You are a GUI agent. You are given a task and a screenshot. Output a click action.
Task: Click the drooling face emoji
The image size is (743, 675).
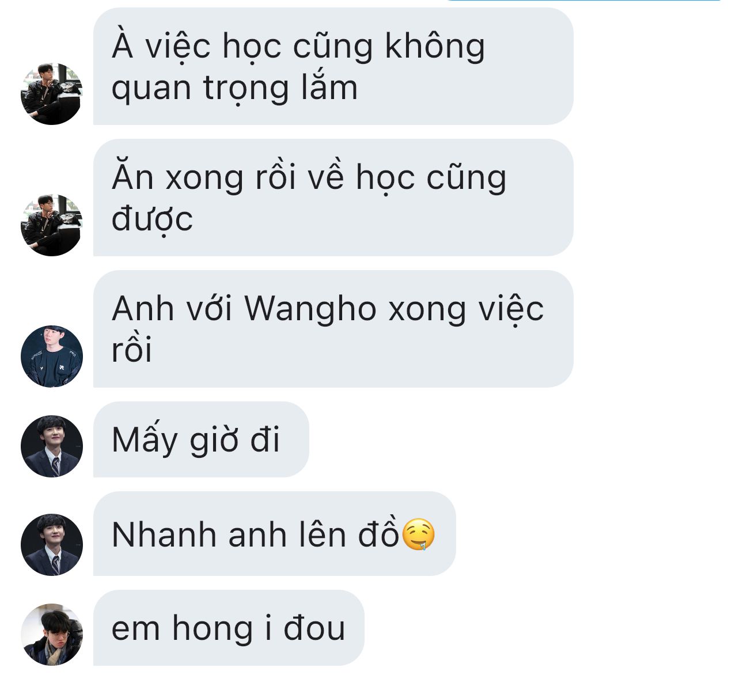[418, 534]
